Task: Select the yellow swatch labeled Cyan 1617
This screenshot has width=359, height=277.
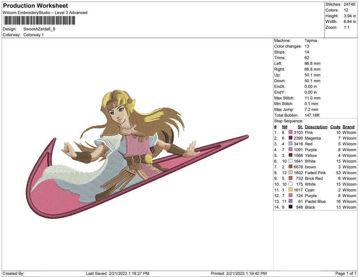Action: [x=290, y=189]
